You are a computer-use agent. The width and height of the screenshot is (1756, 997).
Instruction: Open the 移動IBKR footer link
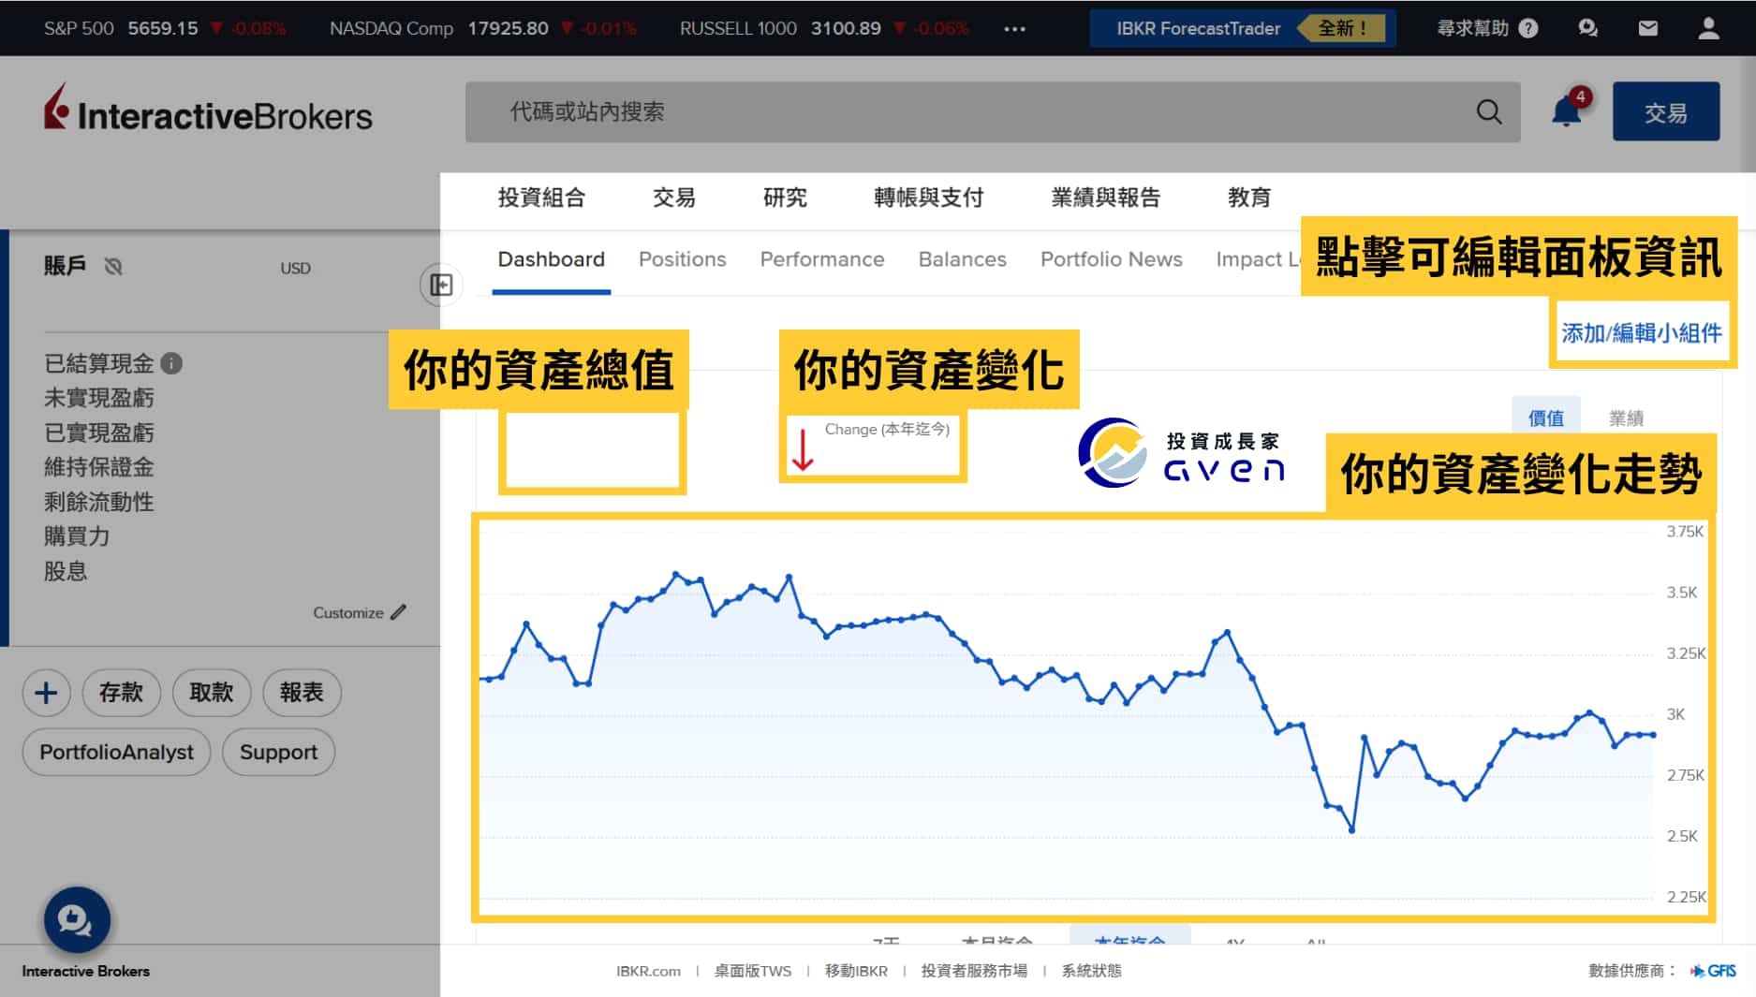[856, 971]
